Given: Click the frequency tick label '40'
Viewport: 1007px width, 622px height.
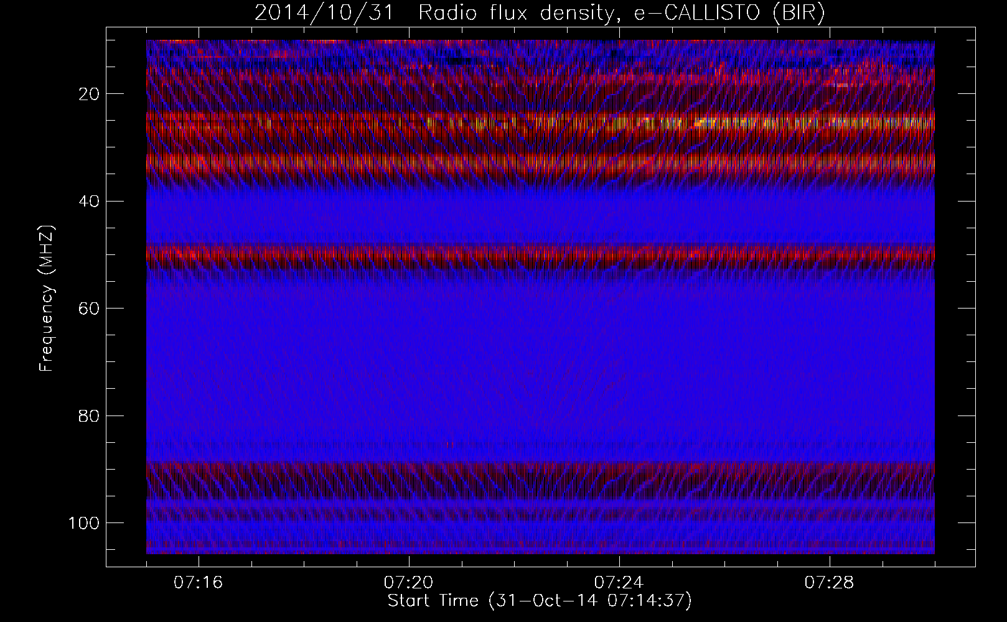Looking at the screenshot, I should click(x=90, y=201).
